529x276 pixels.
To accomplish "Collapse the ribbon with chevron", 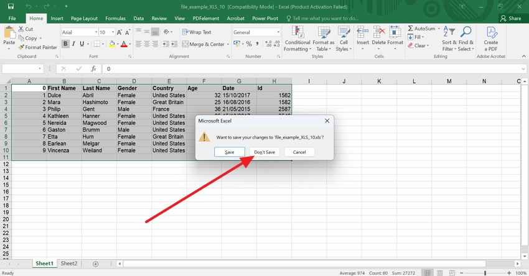I will tap(523, 57).
